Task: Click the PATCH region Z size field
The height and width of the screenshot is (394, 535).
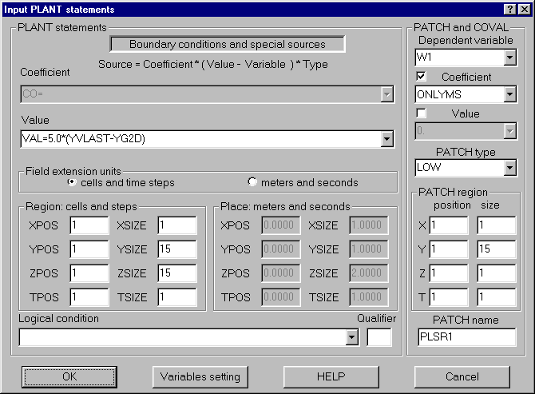Action: [497, 273]
